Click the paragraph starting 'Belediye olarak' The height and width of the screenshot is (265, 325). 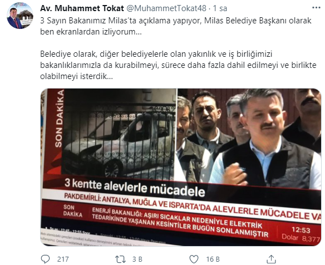coord(178,65)
